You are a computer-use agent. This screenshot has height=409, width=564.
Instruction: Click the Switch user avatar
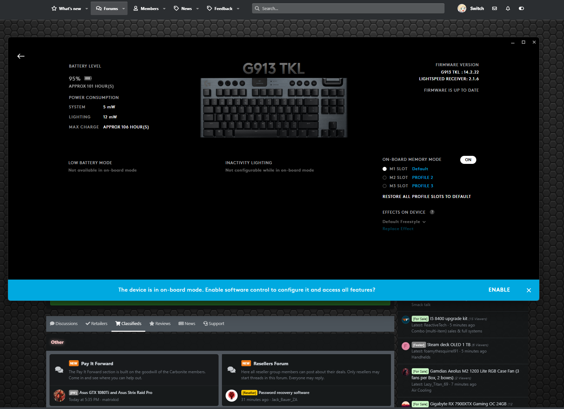coord(462,8)
